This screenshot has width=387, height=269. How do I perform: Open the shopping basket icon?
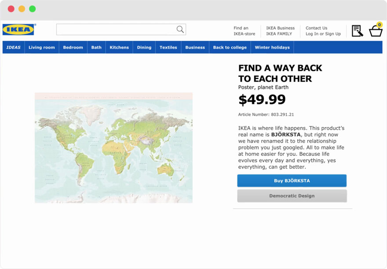376,31
